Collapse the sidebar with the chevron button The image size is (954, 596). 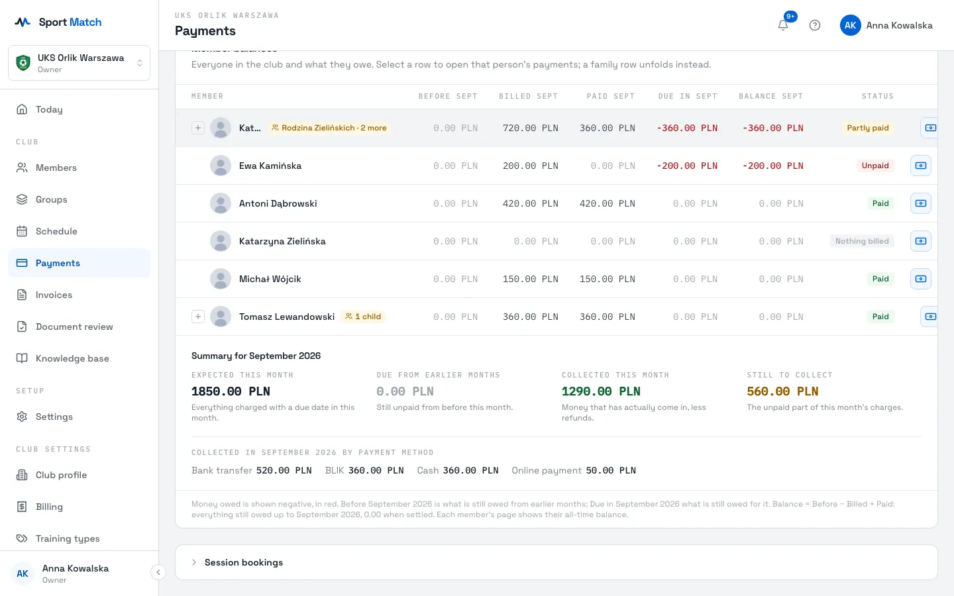(158, 572)
